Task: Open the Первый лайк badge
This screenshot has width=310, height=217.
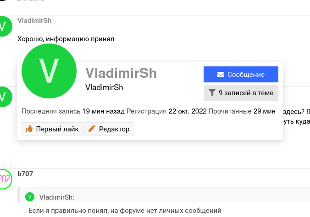Action: [x=52, y=129]
